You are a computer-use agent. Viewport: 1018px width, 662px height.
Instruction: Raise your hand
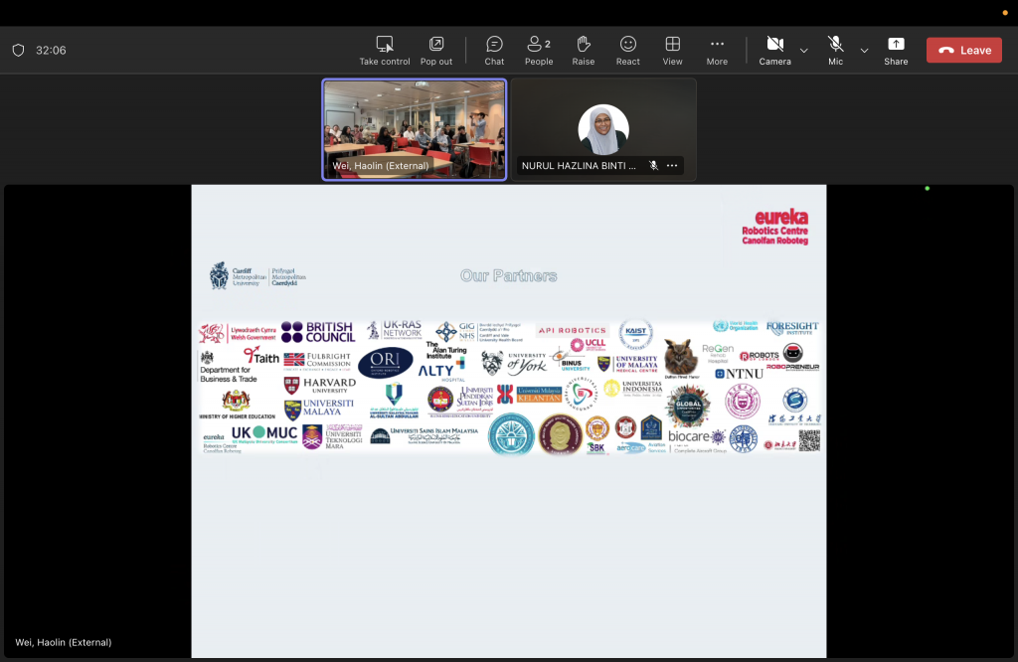tap(583, 51)
